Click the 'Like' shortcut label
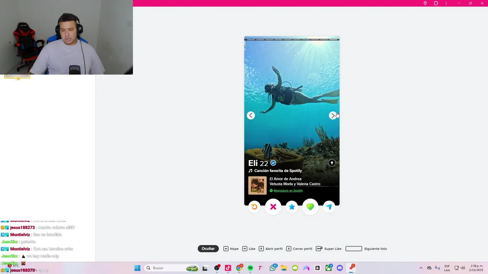Viewport: 488px width, 274px height. point(252,249)
